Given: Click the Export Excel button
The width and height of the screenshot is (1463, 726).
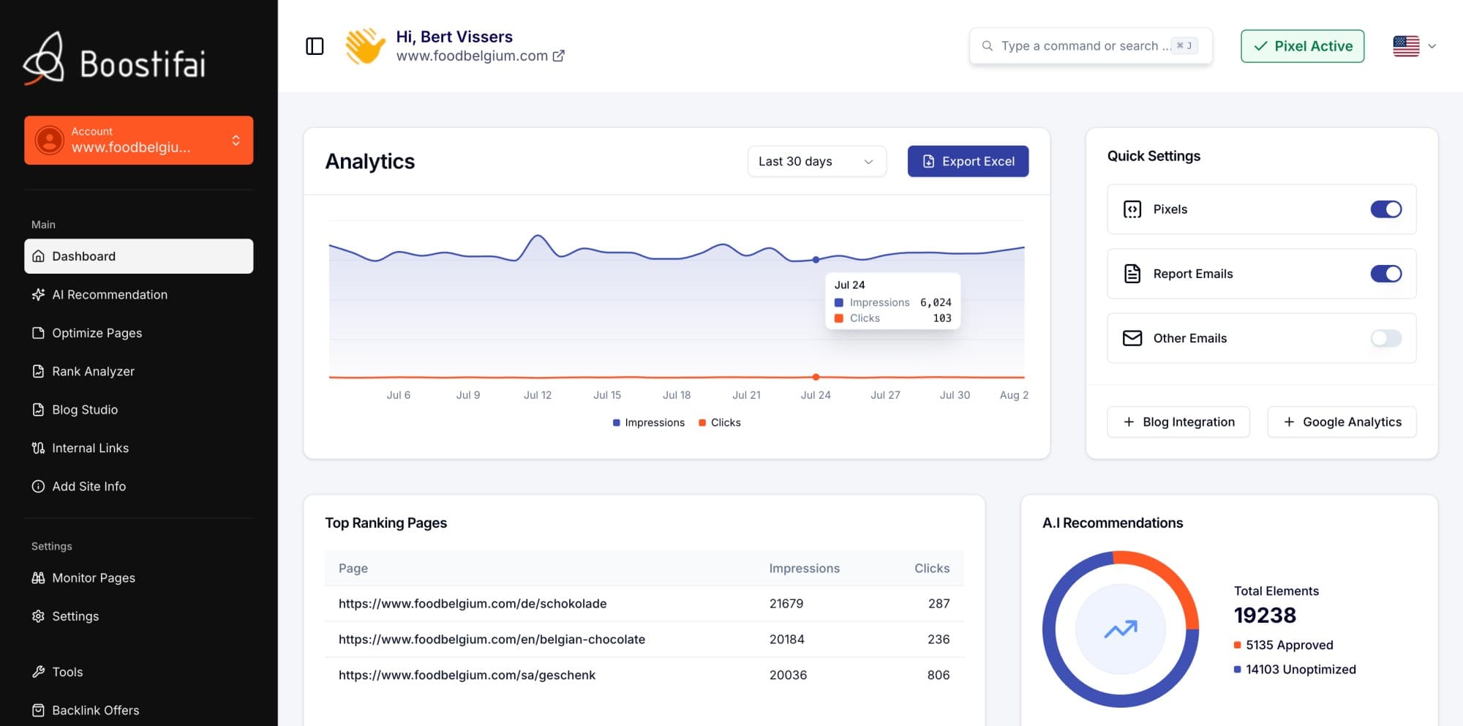Looking at the screenshot, I should 968,161.
